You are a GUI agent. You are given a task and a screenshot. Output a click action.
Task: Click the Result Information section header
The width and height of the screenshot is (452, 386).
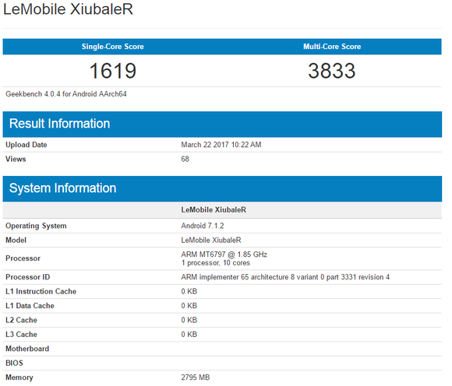point(222,125)
